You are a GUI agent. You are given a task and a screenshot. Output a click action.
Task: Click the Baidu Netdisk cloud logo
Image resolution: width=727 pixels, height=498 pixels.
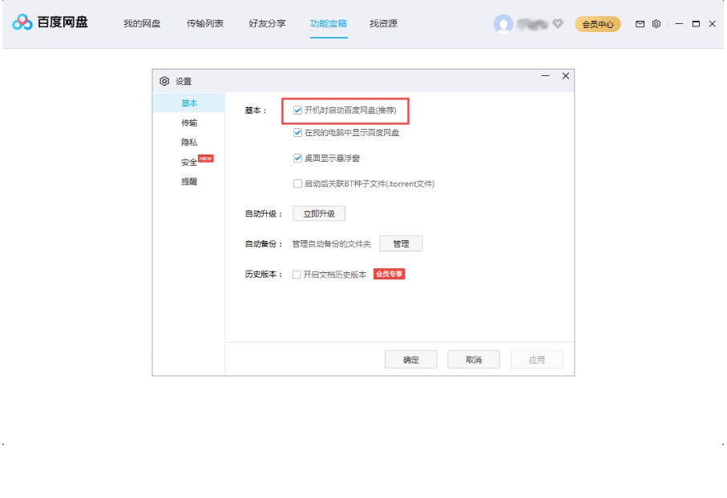click(x=22, y=22)
